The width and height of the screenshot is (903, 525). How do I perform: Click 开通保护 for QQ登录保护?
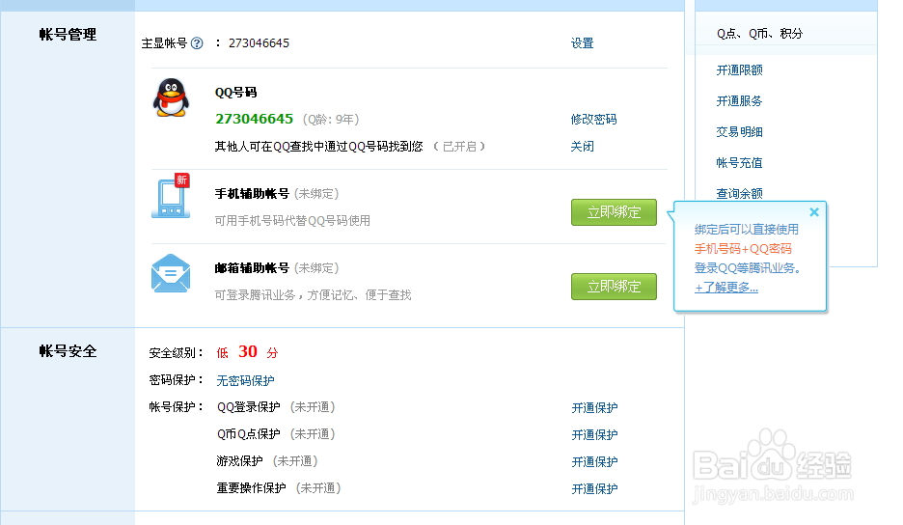click(x=594, y=408)
